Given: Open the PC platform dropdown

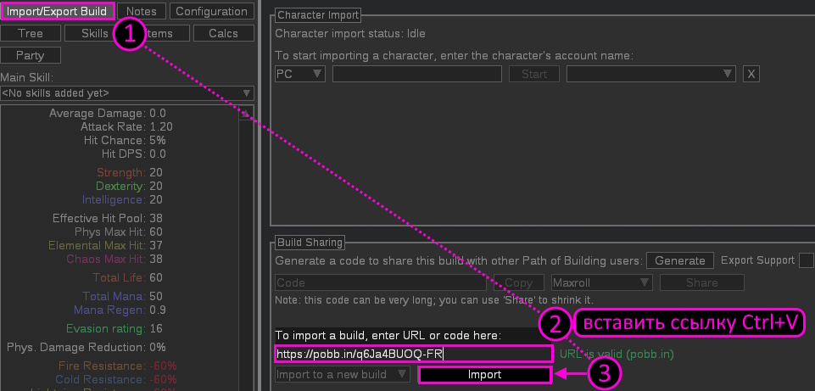Looking at the screenshot, I should (300, 74).
